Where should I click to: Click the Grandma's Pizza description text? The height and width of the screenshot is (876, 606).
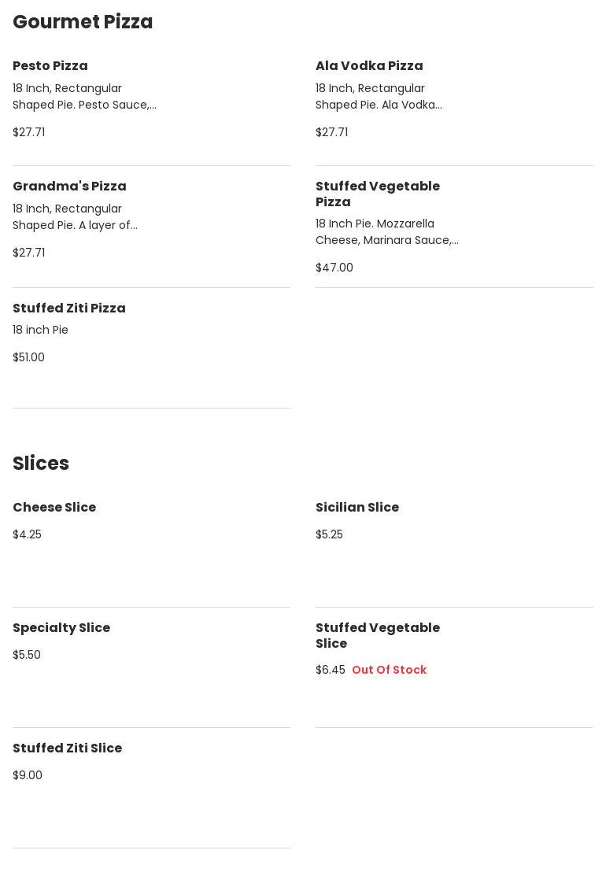75,217
